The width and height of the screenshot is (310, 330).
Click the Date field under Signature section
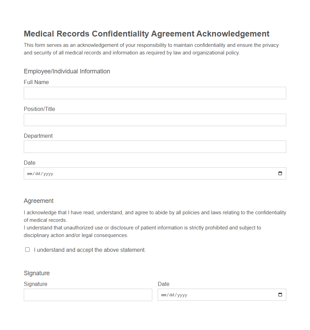[224, 295]
